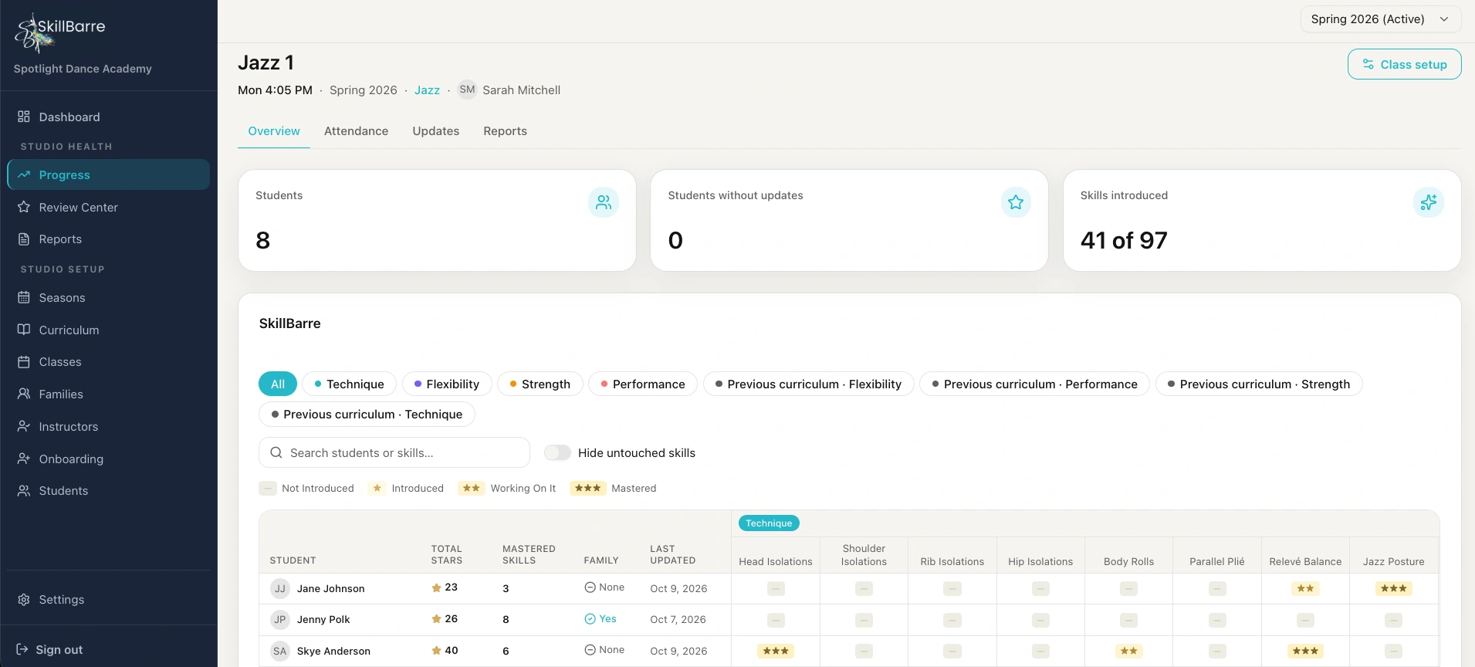The height and width of the screenshot is (667, 1475).
Task: Click the Class setup button
Action: (1404, 64)
